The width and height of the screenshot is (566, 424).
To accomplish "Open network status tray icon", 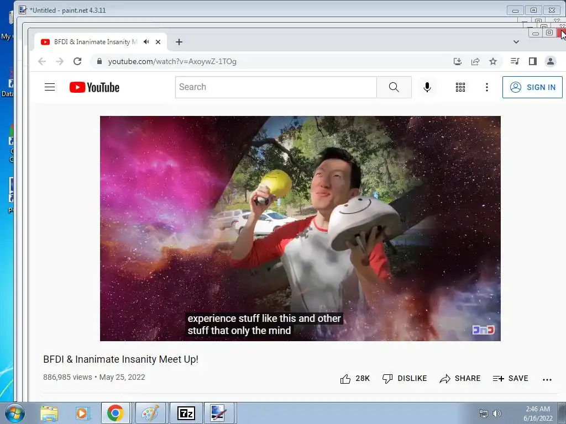I will click(x=483, y=414).
